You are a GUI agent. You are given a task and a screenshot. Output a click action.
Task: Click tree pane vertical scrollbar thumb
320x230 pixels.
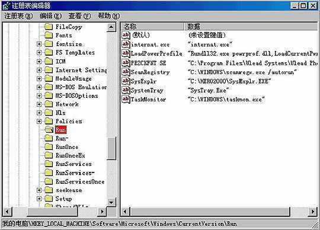[x=111, y=148]
